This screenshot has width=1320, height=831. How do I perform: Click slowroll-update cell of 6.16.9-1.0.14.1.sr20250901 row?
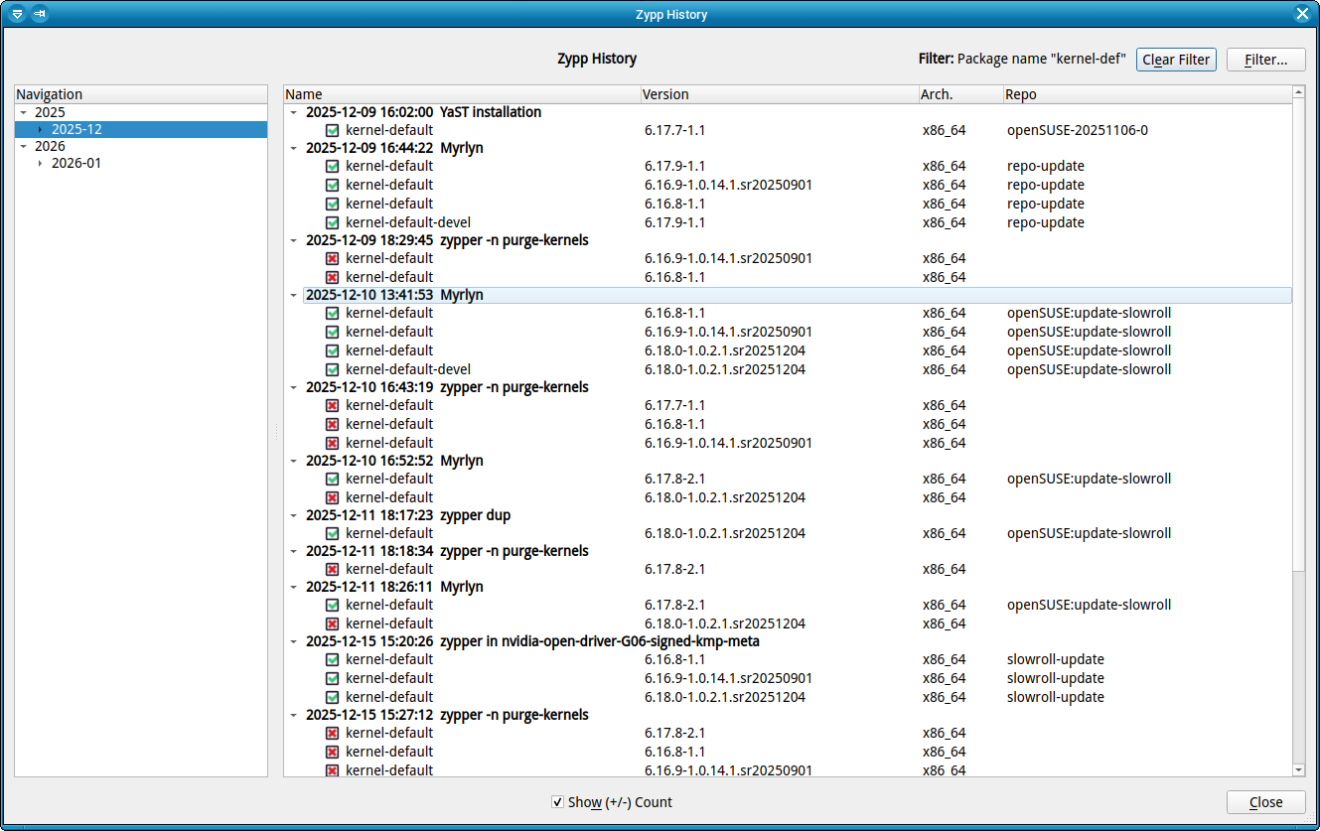point(1055,678)
